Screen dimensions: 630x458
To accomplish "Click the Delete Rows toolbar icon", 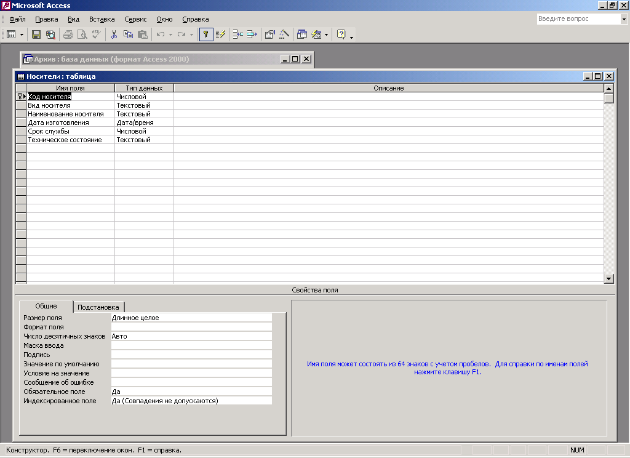I will coord(252,34).
